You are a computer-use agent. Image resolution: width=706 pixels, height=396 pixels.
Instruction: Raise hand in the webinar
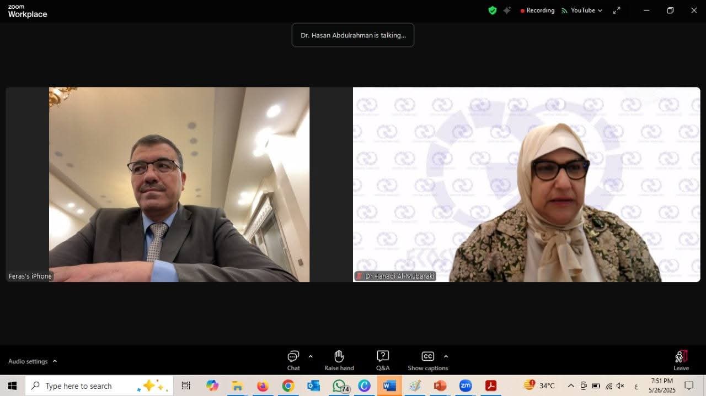click(339, 361)
